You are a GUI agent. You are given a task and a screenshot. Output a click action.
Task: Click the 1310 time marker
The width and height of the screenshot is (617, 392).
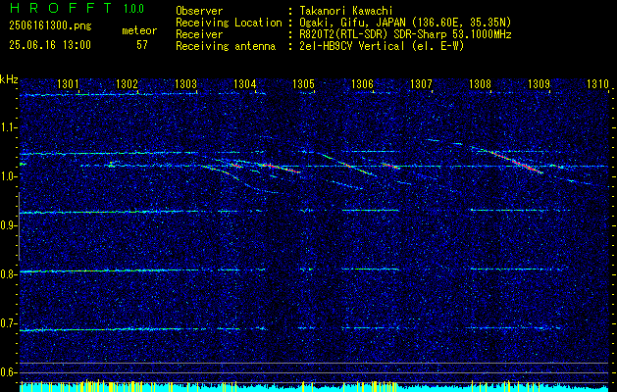[x=597, y=83]
